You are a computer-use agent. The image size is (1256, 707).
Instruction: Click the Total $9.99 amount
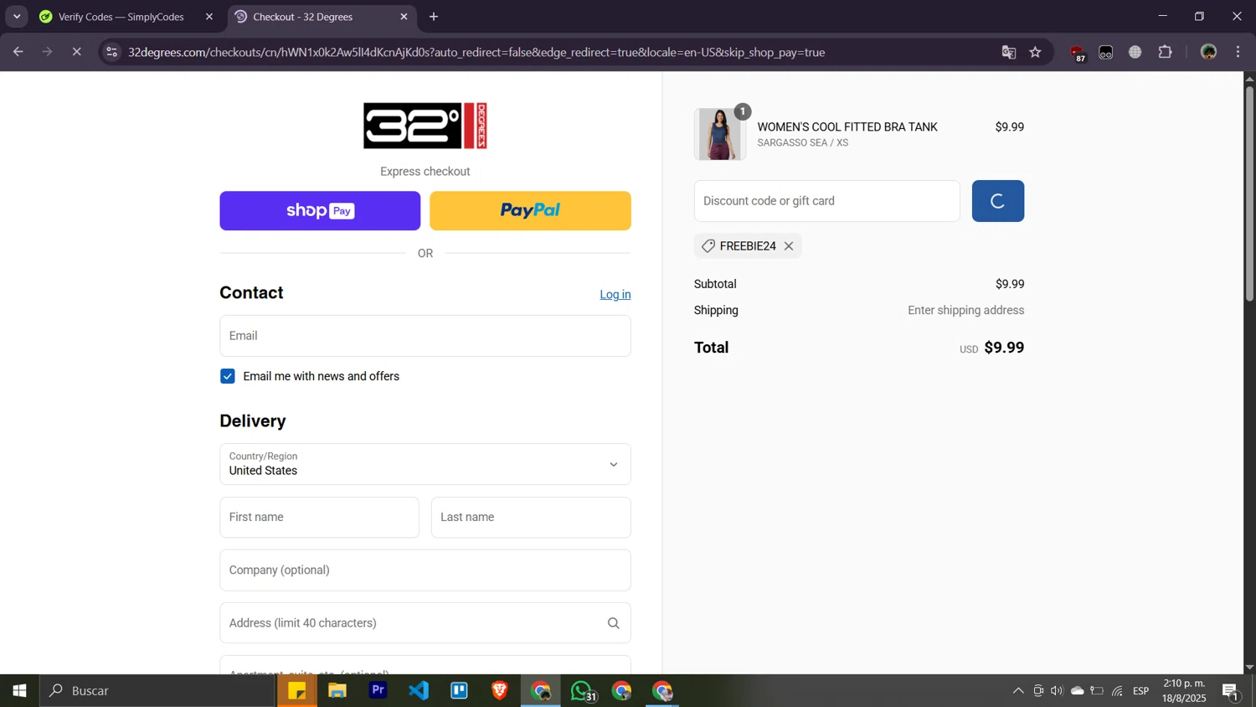(x=1004, y=348)
